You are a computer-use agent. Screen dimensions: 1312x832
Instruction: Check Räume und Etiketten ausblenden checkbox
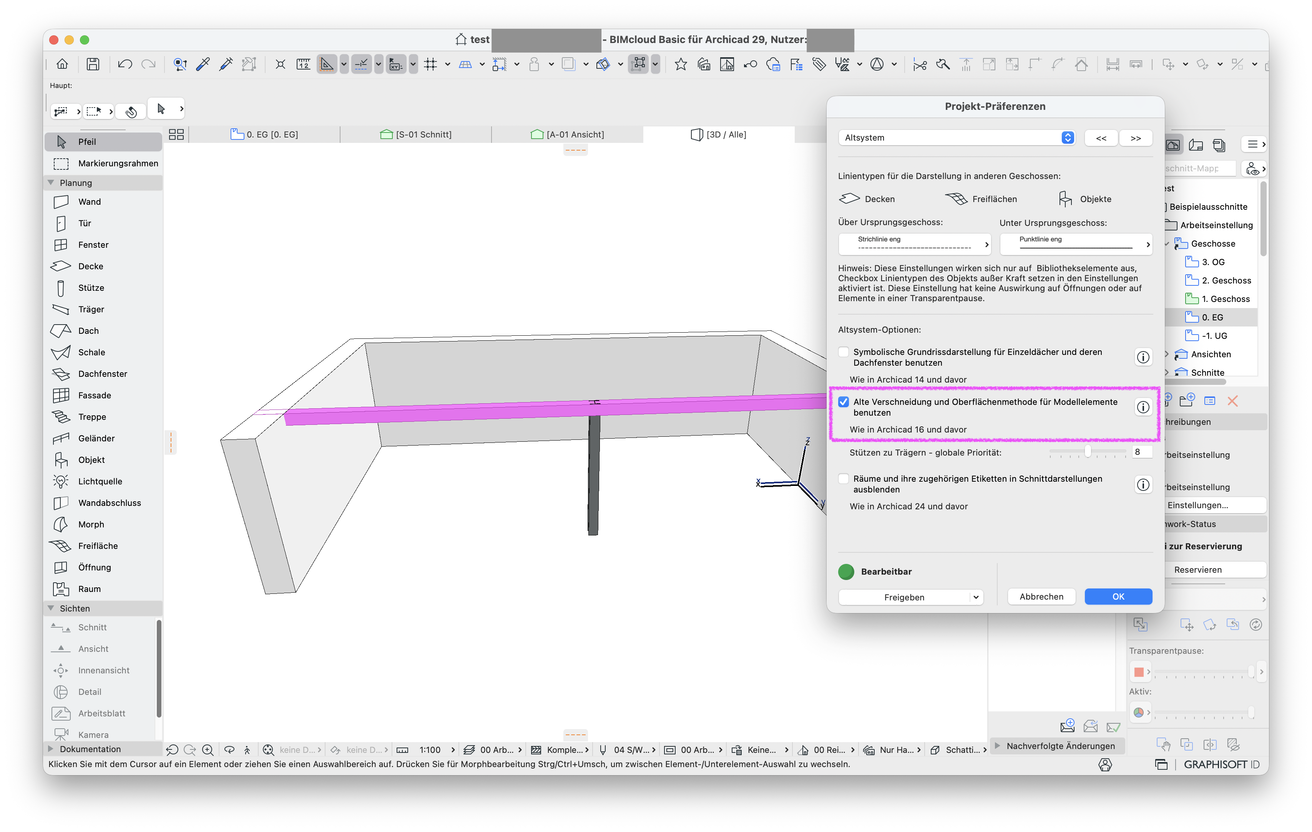(x=844, y=479)
